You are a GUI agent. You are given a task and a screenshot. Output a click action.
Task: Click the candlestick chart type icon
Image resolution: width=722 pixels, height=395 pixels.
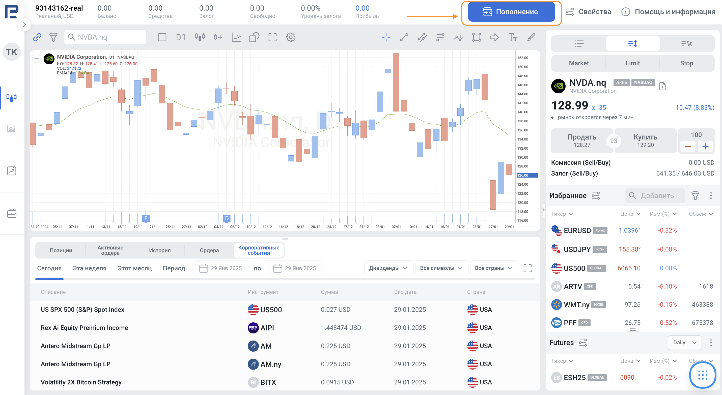(x=200, y=37)
